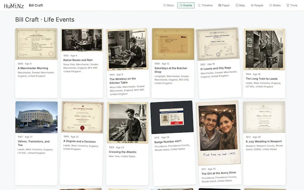Image resolution: width=304 pixels, height=190 pixels.
Task: Click the 'New York, United States' location text
Action: click(122, 157)
